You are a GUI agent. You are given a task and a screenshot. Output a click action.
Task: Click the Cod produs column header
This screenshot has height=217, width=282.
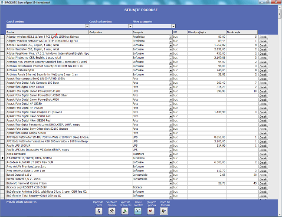click(110, 32)
